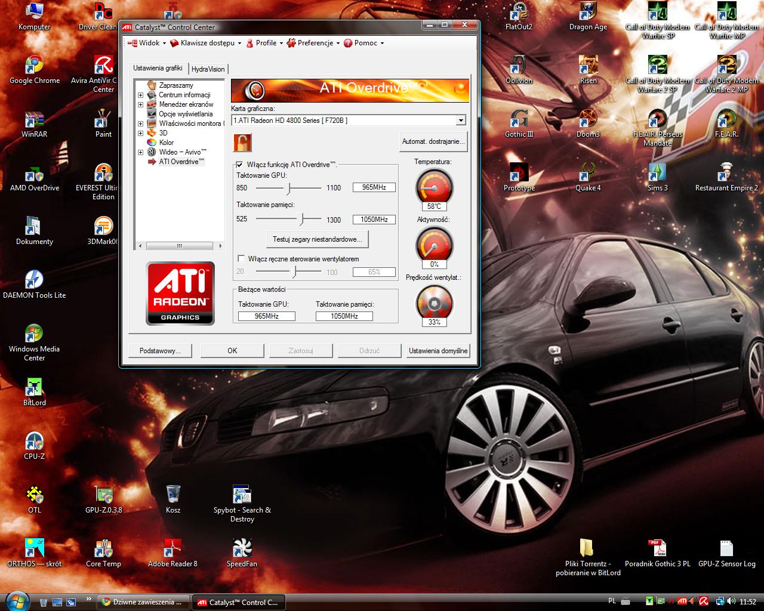
Task: Select the Prototype desktop icon
Action: coord(519,177)
